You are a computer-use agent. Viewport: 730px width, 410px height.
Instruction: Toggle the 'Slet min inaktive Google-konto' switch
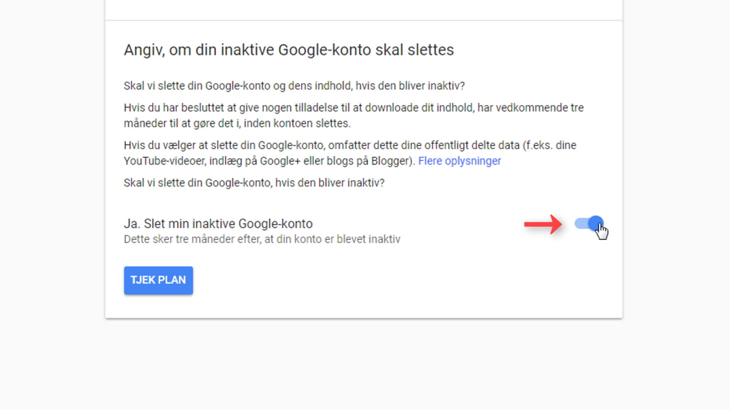(589, 224)
